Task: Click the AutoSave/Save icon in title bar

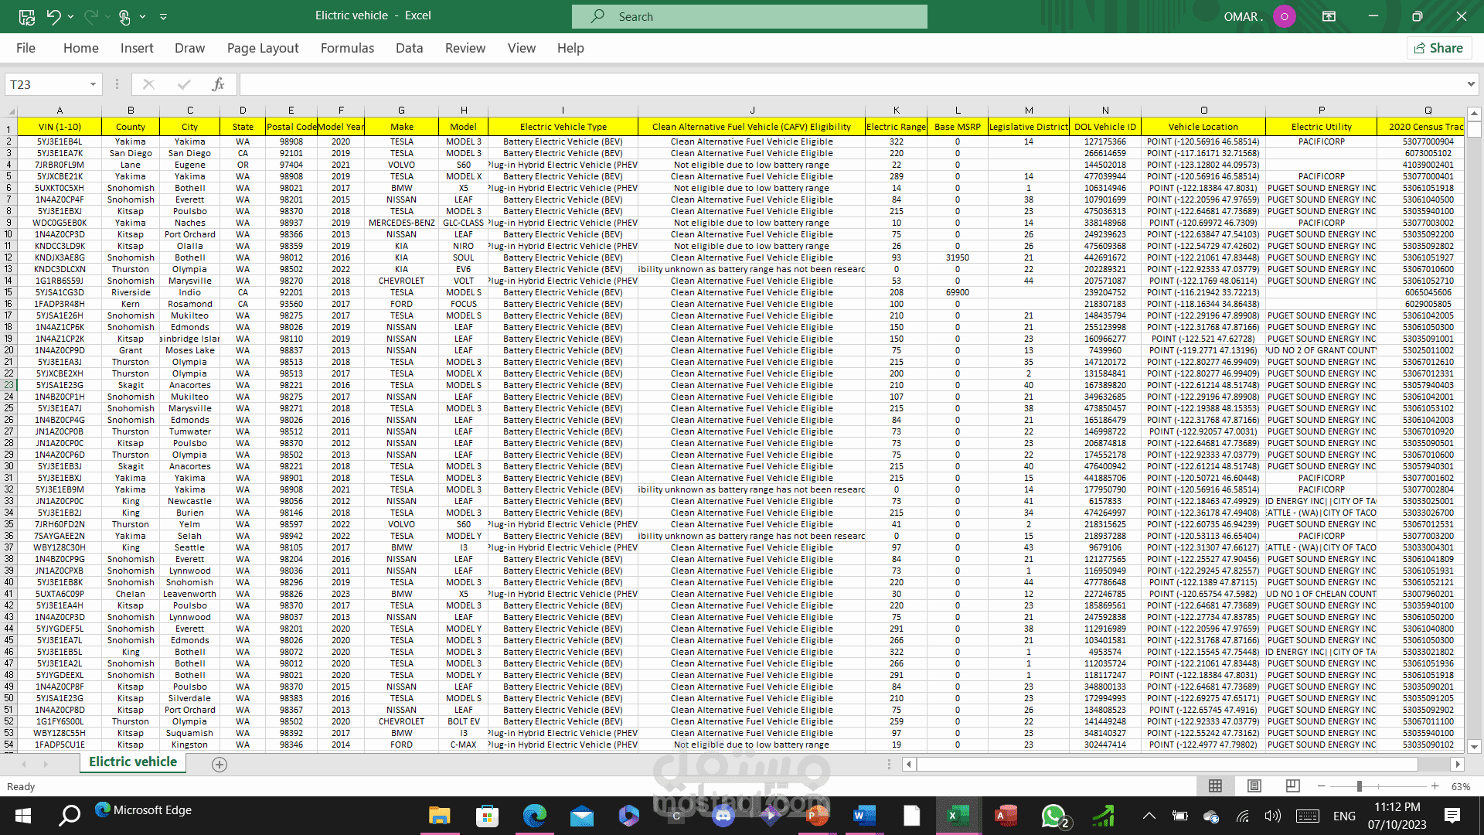Action: [x=26, y=16]
